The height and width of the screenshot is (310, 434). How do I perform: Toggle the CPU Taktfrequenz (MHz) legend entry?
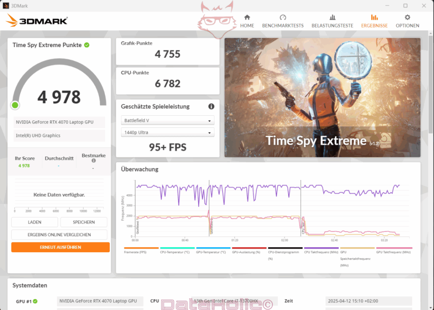[321, 251]
